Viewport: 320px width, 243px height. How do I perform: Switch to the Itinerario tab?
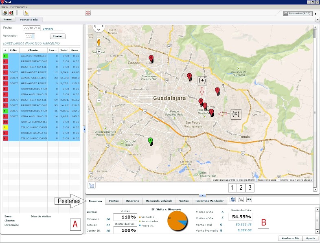(132, 201)
